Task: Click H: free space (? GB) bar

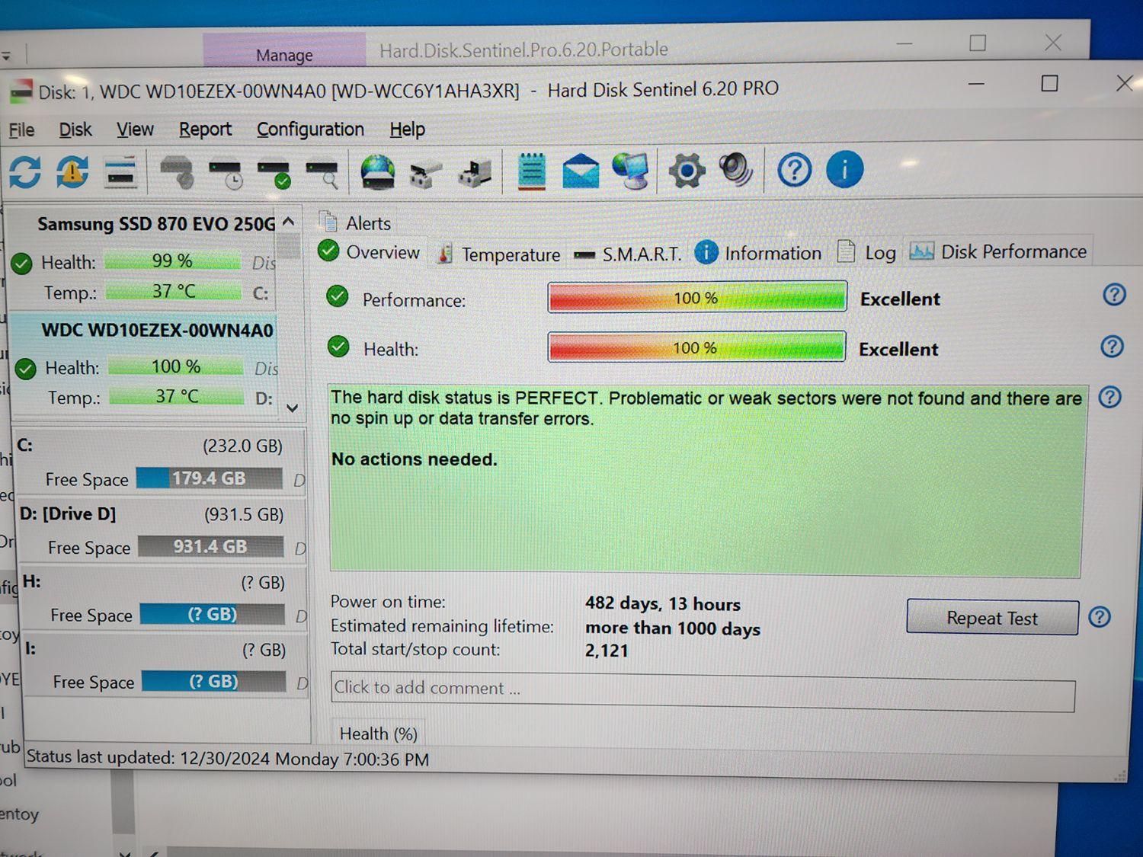Action: coord(212,614)
